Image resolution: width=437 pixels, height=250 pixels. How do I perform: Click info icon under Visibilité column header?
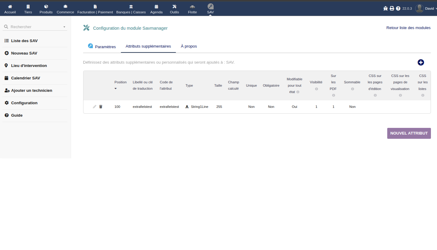(316, 89)
